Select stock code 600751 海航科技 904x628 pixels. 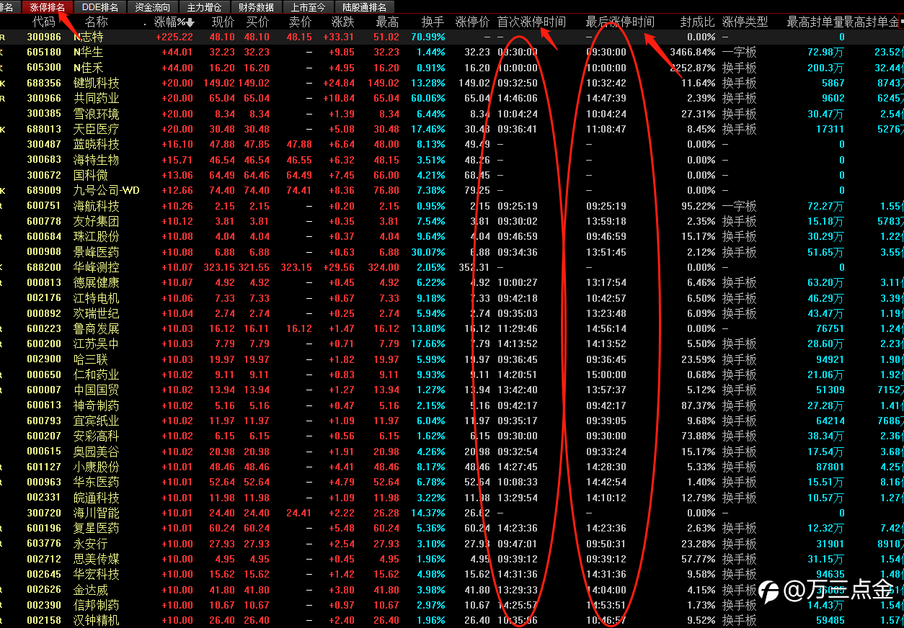tap(452, 206)
